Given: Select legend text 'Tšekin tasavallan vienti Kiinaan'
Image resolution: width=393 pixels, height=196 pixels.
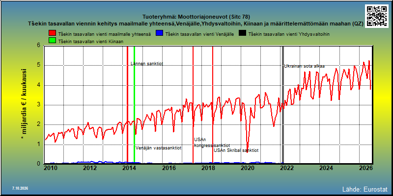Looking at the screenshot, I should 91,41.
